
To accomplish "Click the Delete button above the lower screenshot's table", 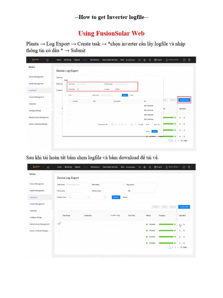I will 156,207.
